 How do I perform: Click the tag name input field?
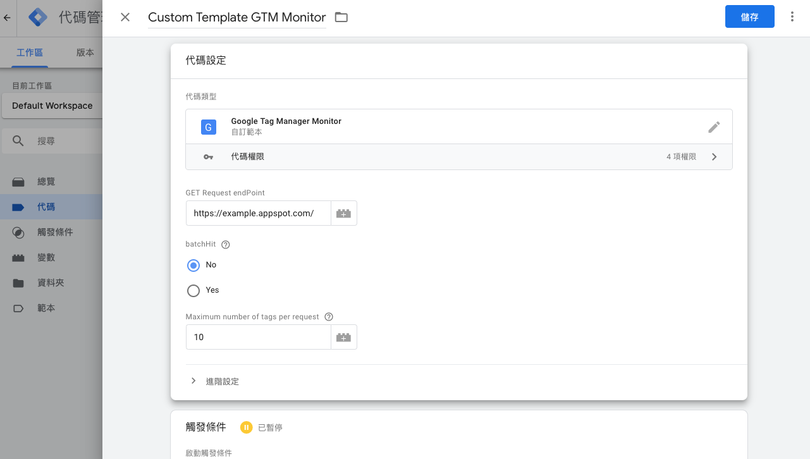tap(236, 17)
